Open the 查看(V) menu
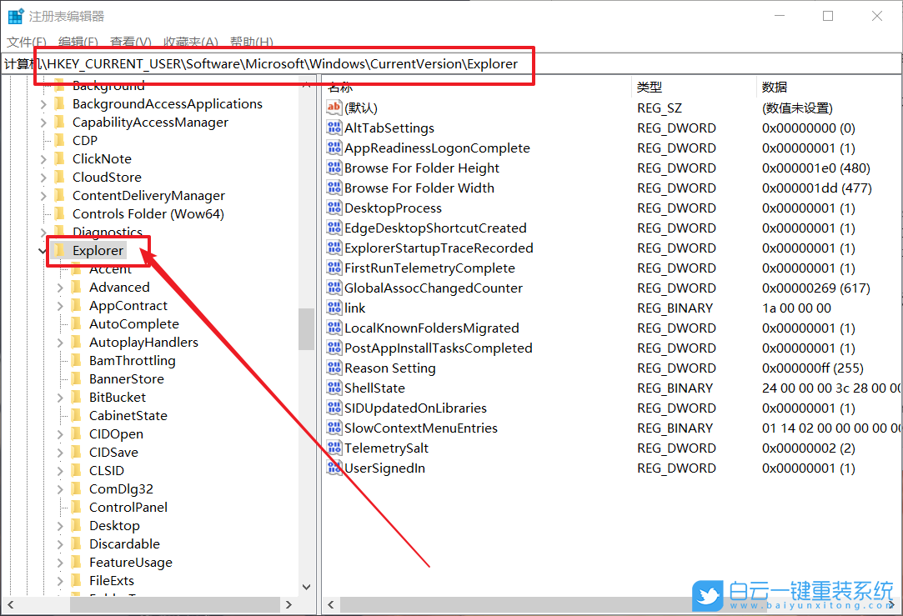Screen dimensions: 903x616 (x=131, y=42)
